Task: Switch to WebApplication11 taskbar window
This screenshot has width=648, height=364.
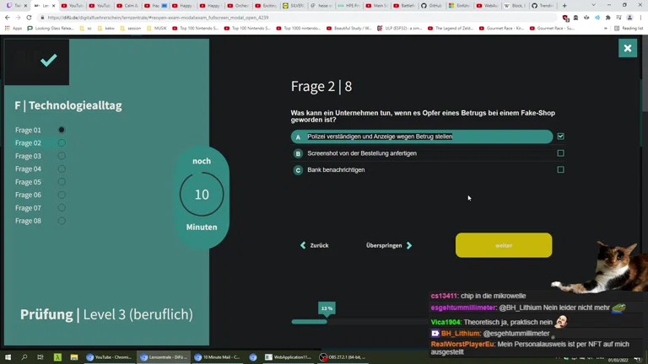Action: pos(289,357)
